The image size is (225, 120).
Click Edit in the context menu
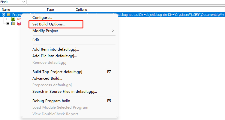[36, 40]
